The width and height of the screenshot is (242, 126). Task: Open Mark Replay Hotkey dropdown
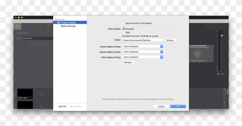143,57
